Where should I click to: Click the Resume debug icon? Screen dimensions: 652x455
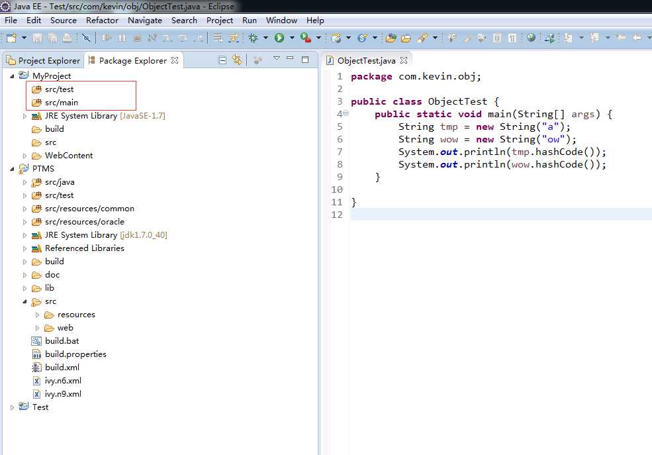[107, 38]
